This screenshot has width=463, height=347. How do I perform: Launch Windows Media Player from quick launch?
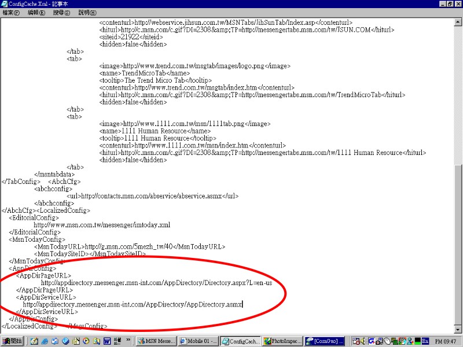click(86, 341)
